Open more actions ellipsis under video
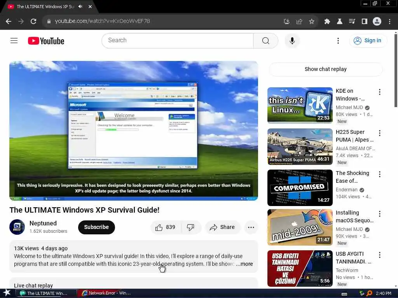This screenshot has width=398, height=298. coord(251,227)
